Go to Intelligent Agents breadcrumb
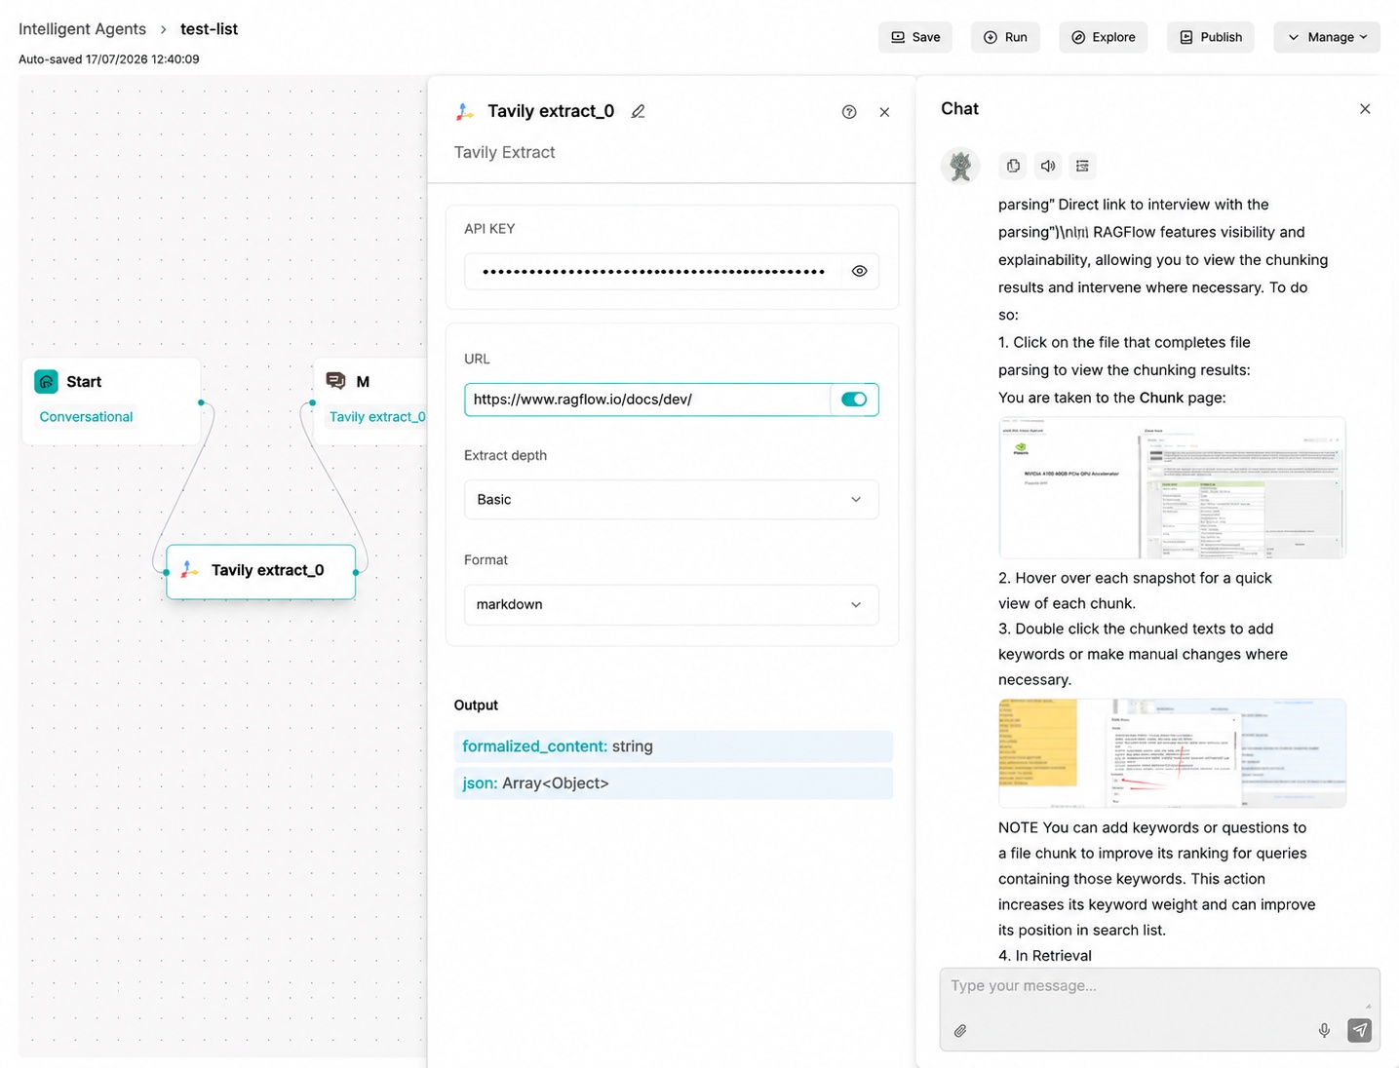Image resolution: width=1399 pixels, height=1068 pixels. [x=82, y=29]
